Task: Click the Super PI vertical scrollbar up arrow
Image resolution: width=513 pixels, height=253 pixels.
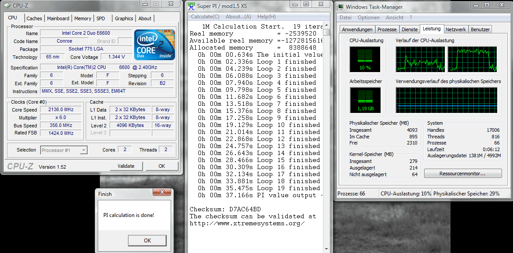Action: click(x=326, y=26)
